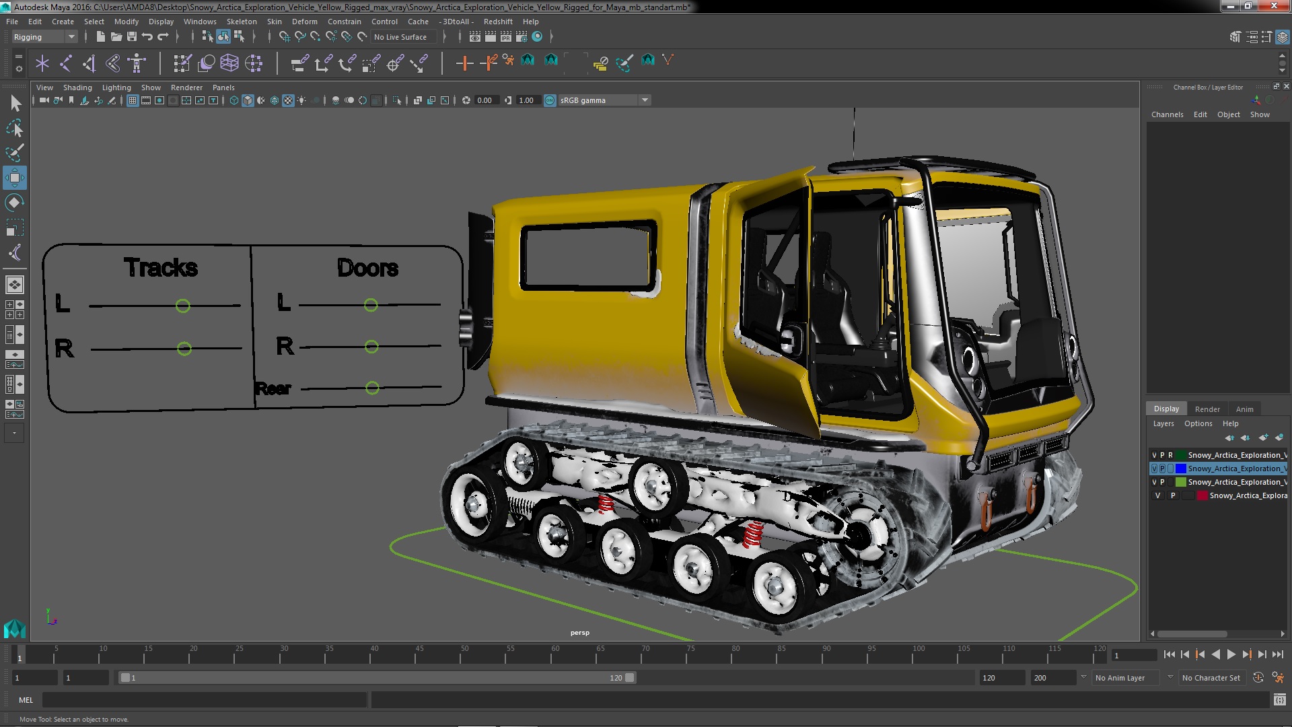This screenshot has height=727, width=1292.
Task: Apply the Parent Constraint shelf icon
Action: tap(300, 63)
